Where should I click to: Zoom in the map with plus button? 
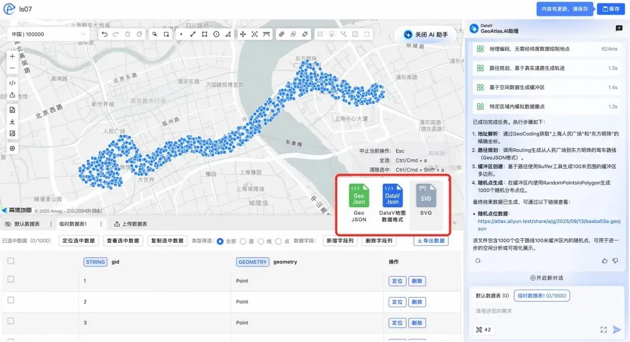(12, 57)
